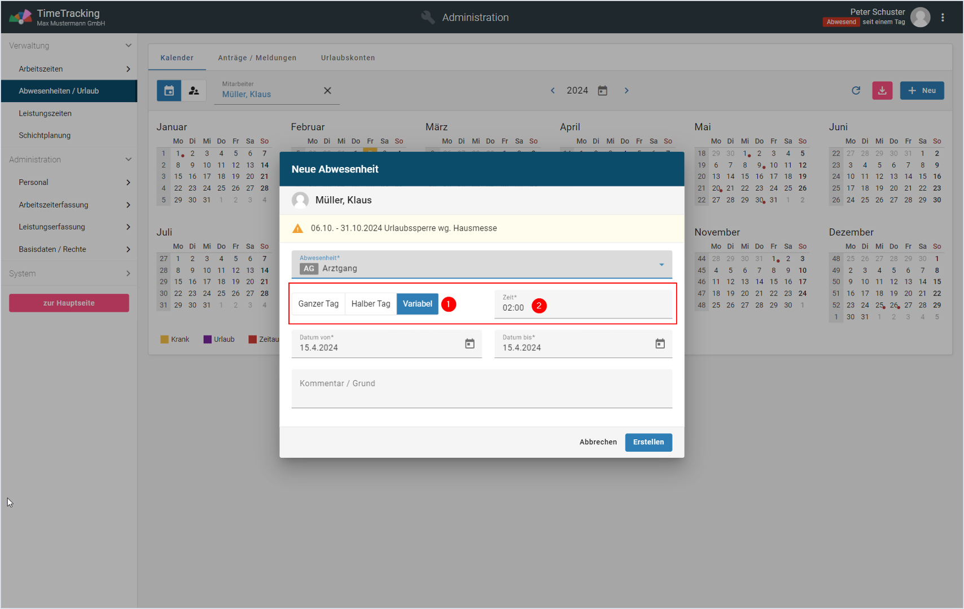The image size is (964, 609).
Task: Select the Ganzer Tag option
Action: tap(318, 304)
